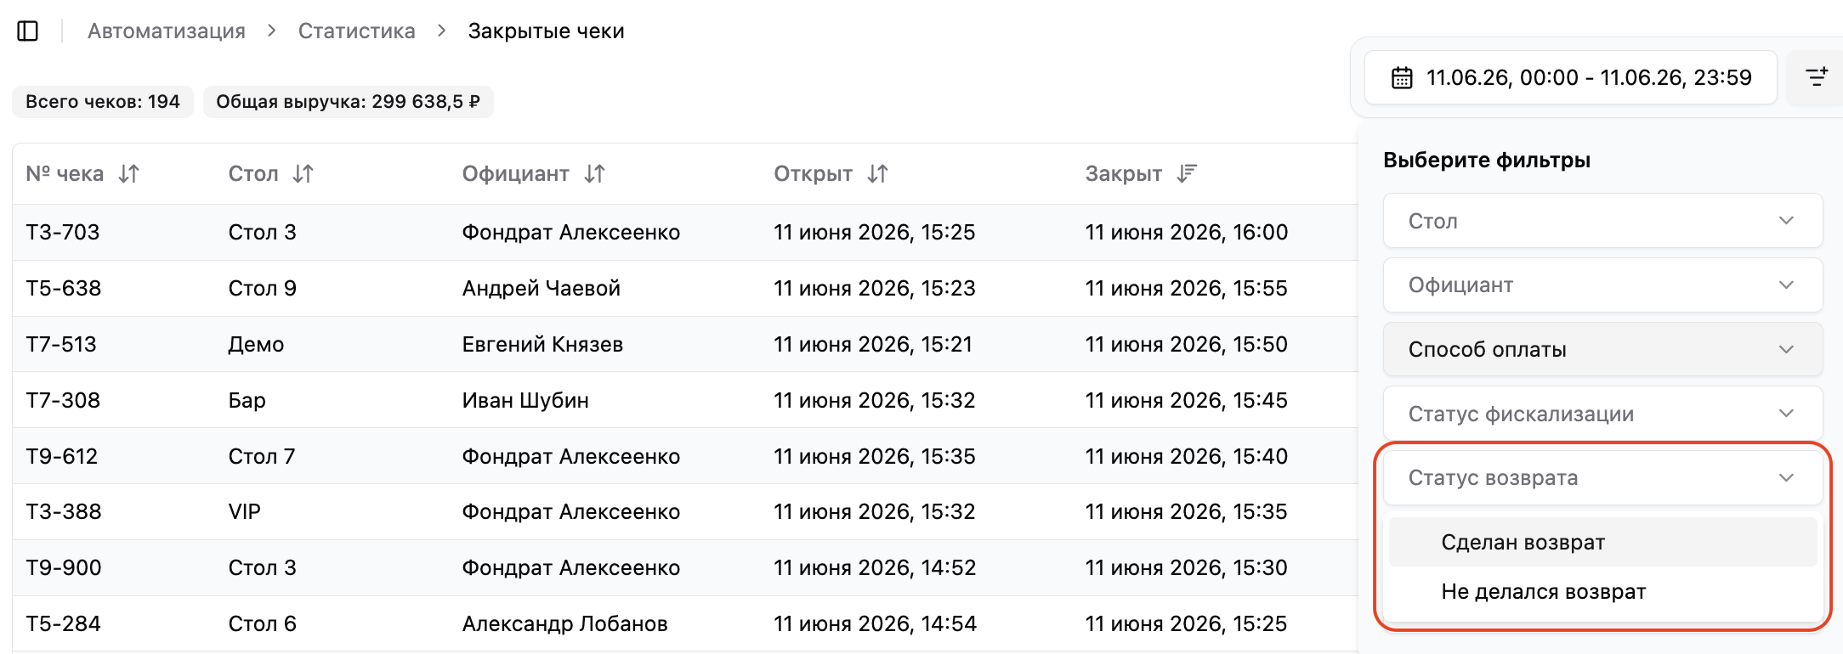Open receipt row Т7-513 Демо

point(685,344)
